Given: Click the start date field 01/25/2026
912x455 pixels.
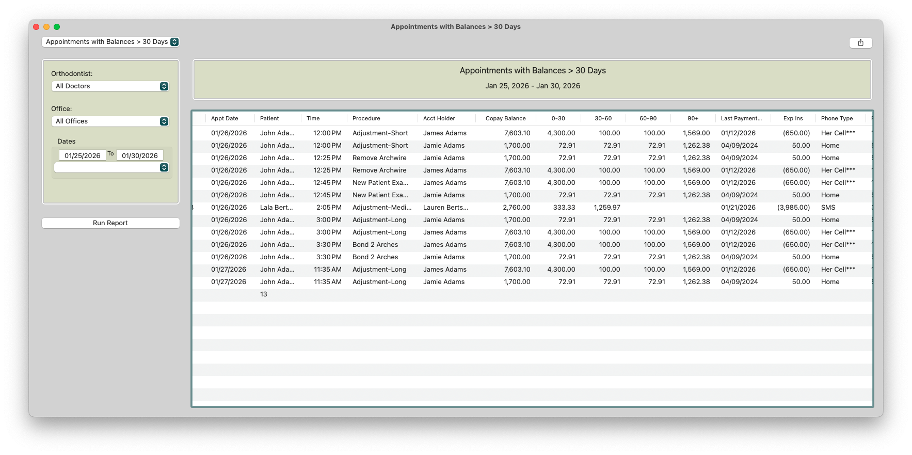Looking at the screenshot, I should [83, 155].
